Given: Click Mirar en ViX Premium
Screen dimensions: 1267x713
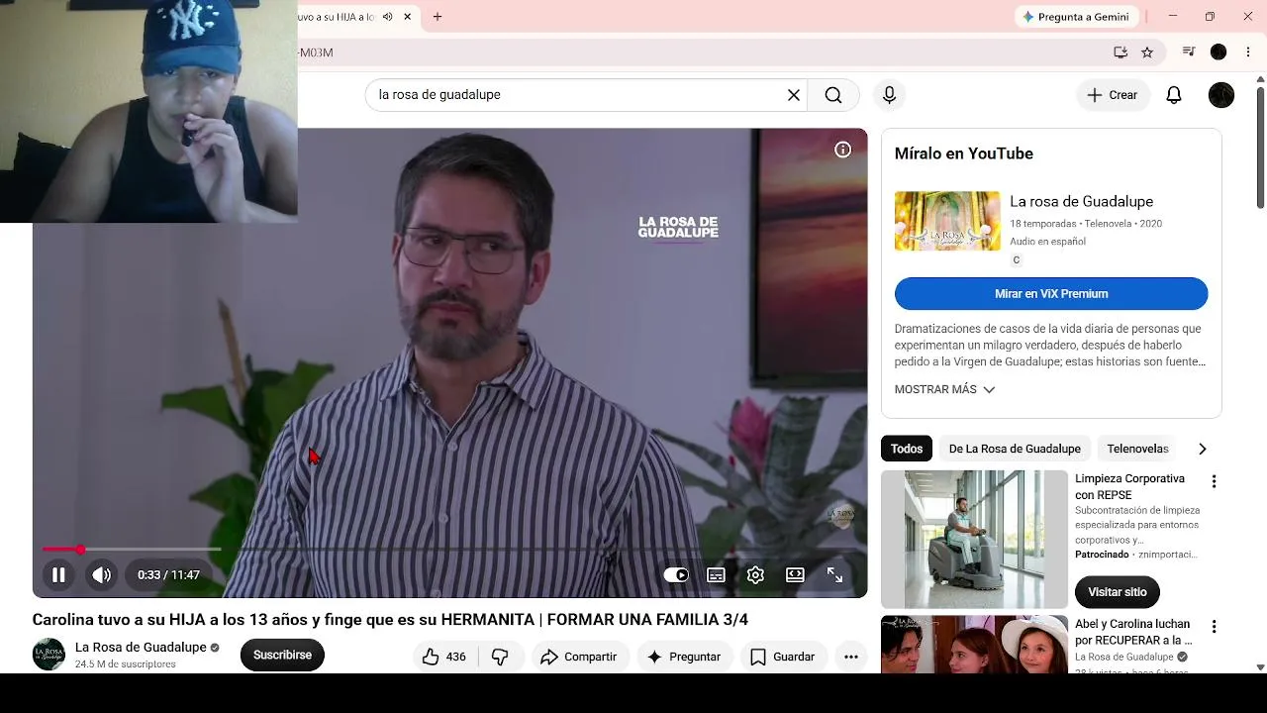Looking at the screenshot, I should coord(1051,294).
